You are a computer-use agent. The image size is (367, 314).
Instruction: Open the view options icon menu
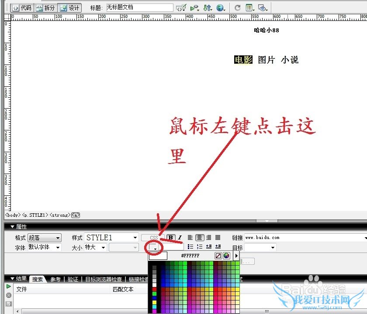pos(250,8)
